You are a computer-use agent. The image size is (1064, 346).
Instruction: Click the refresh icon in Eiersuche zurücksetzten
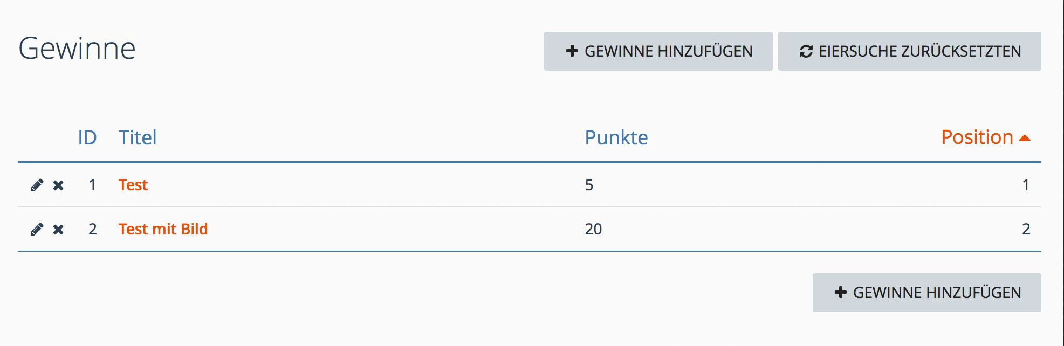pos(806,51)
